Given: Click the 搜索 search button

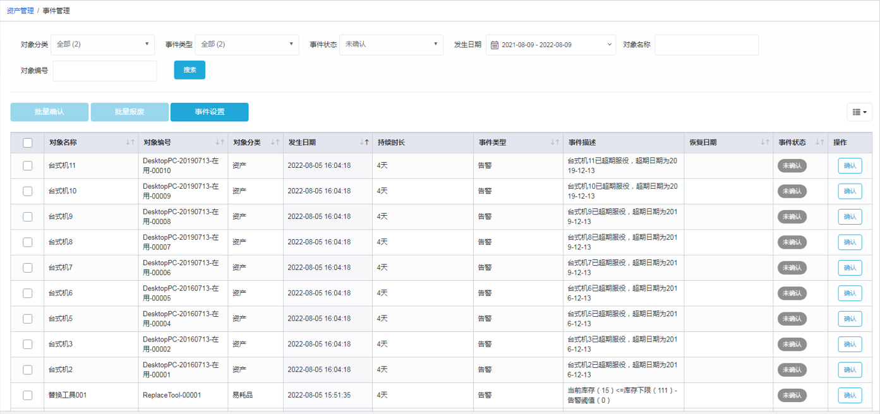Looking at the screenshot, I should click(190, 70).
